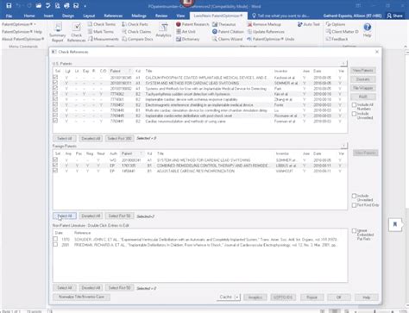Open PatentOptimizer Options
Image resolution: width=409 pixels, height=313 pixels.
pyautogui.click(x=336, y=24)
